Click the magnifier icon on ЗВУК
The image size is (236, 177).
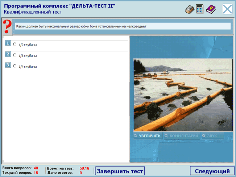pyautogui.click(x=204, y=136)
